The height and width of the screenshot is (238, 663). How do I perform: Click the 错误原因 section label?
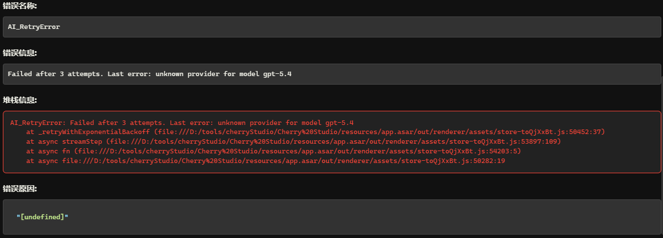[19, 189]
